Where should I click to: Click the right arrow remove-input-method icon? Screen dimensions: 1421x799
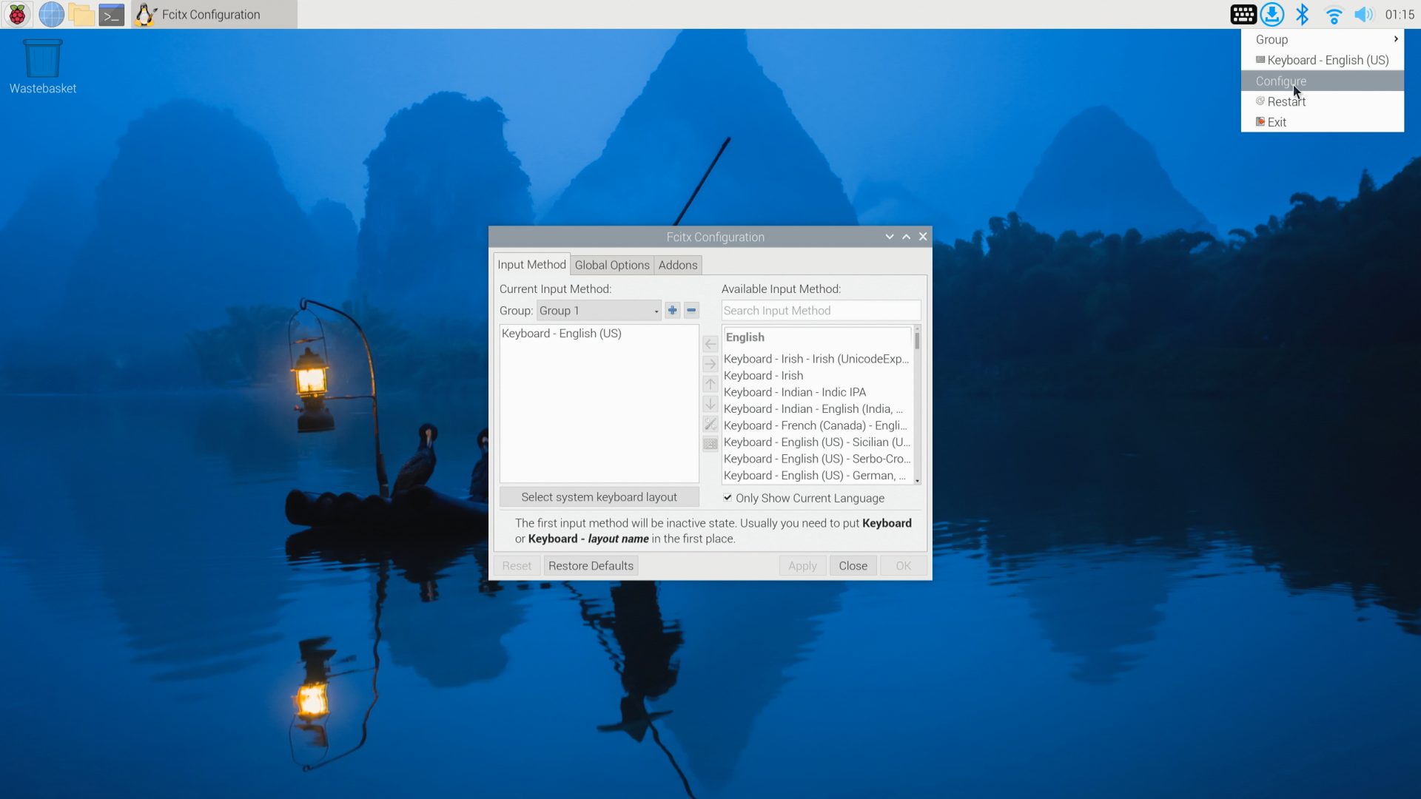(710, 364)
